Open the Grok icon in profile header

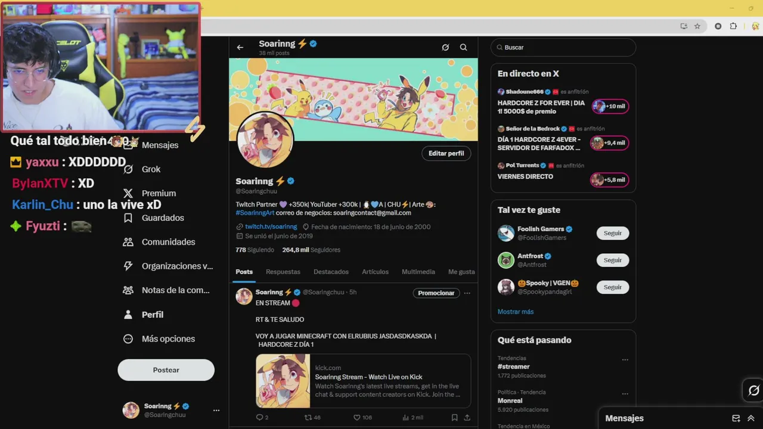click(x=445, y=48)
